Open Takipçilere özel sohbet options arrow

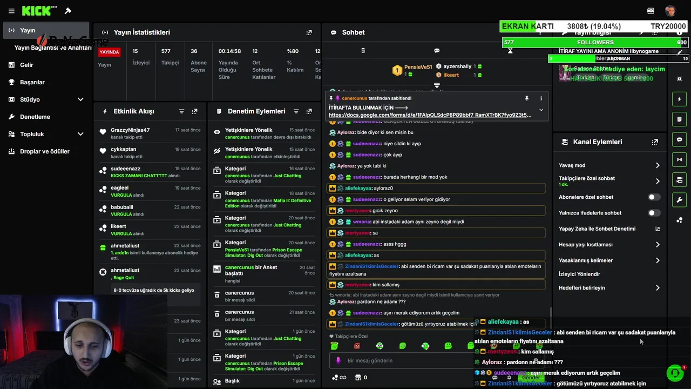point(658,181)
